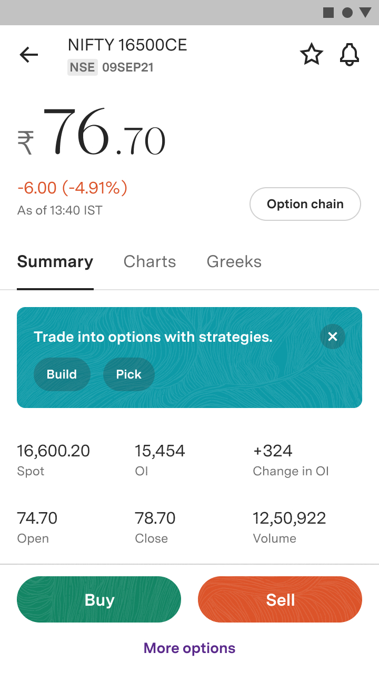Set a price alert with bell icon

point(350,55)
